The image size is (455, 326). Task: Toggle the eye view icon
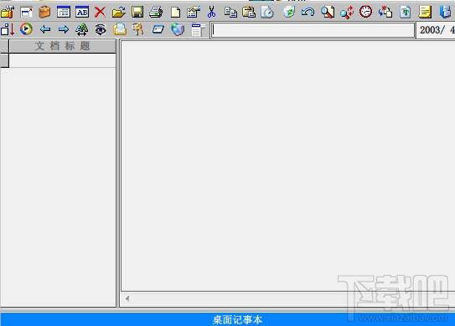coord(101,29)
